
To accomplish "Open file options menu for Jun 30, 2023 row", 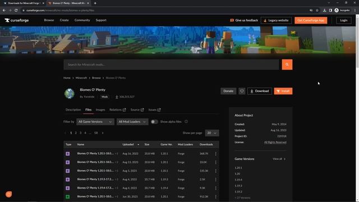I will [x=215, y=196].
